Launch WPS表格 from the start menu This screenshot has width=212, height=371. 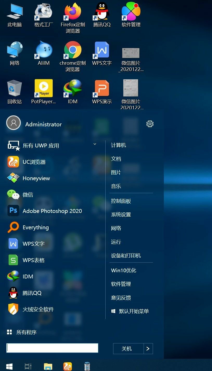[x=33, y=260]
